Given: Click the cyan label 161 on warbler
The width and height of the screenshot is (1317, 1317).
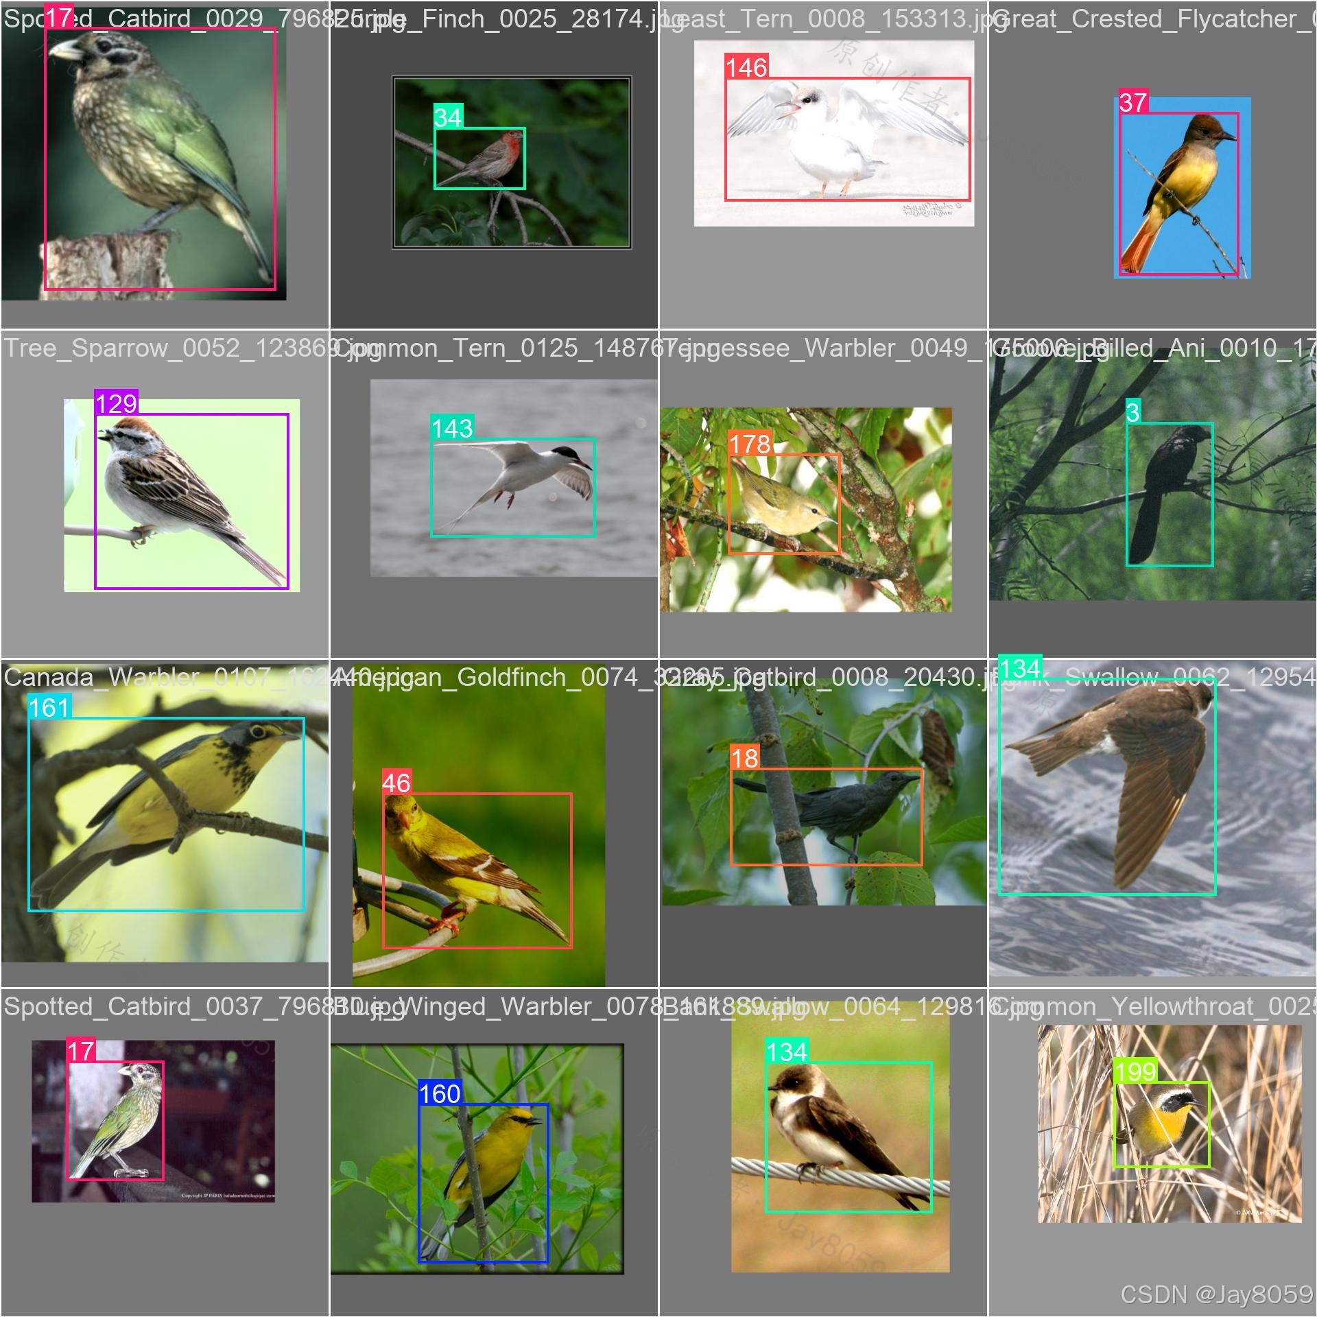Looking at the screenshot, I should (49, 707).
